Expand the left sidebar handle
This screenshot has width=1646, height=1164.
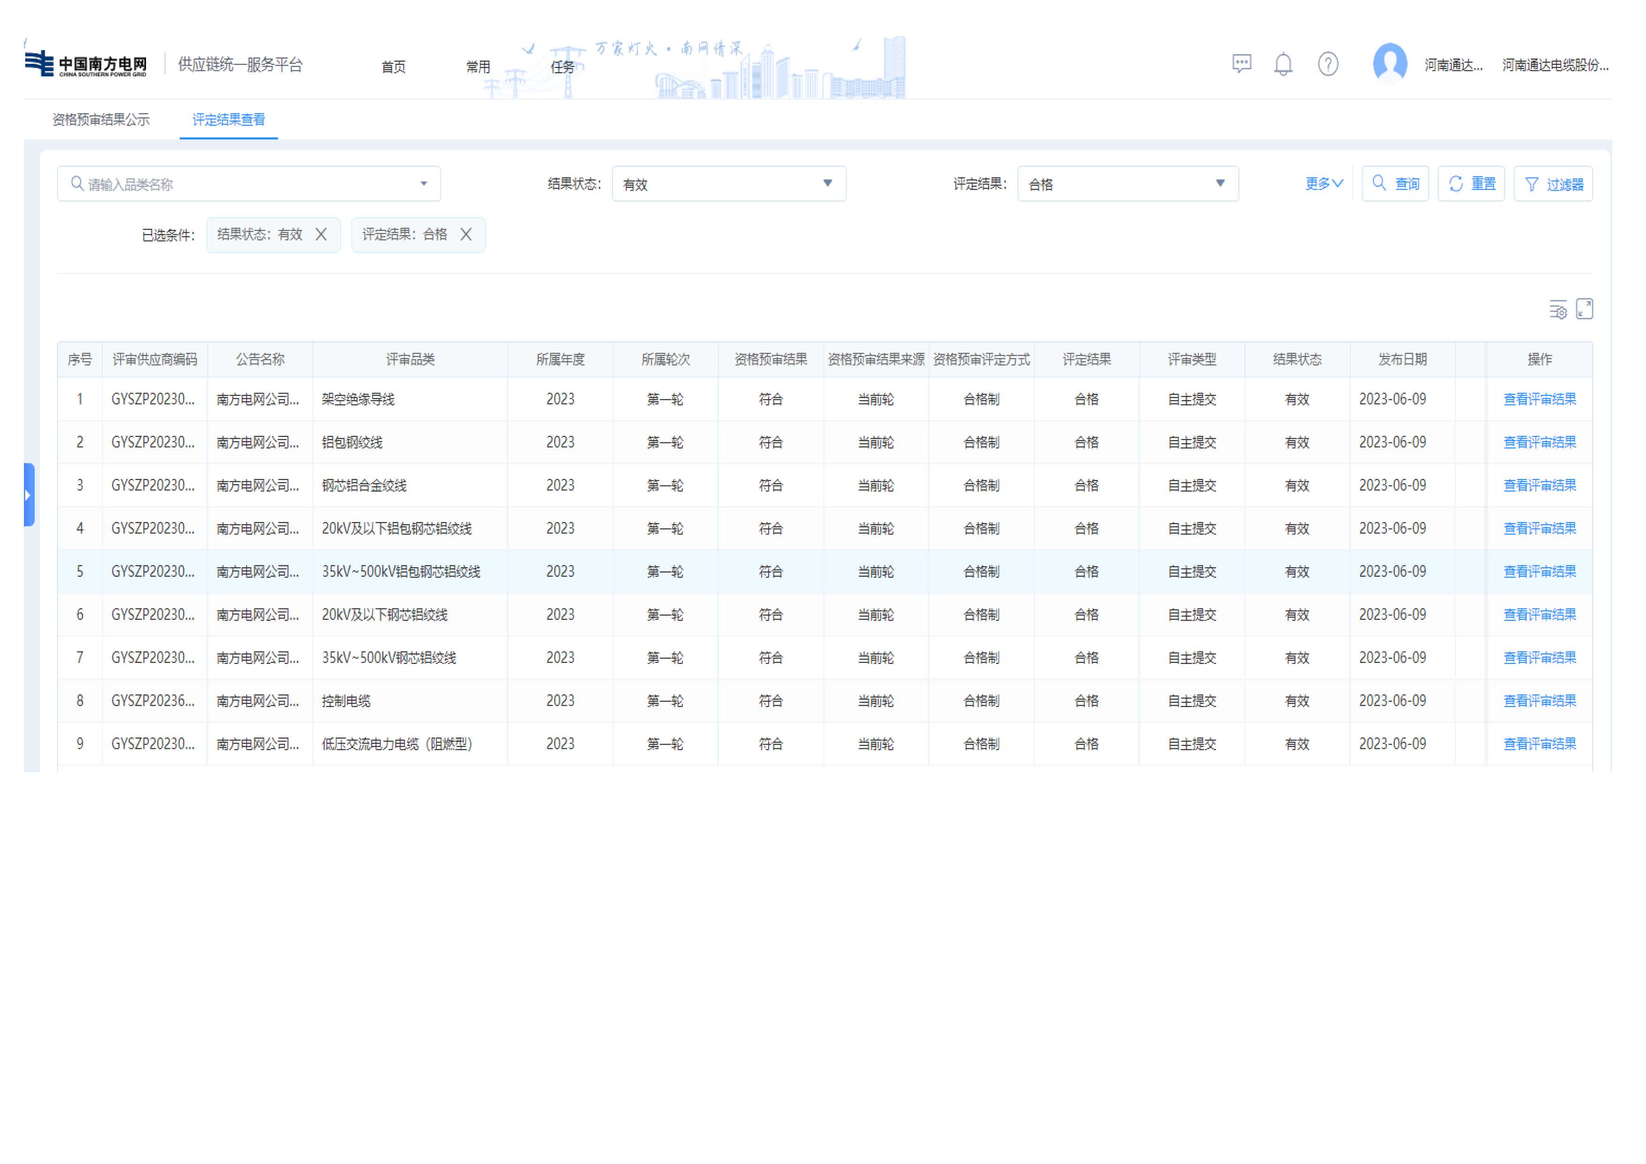point(29,495)
